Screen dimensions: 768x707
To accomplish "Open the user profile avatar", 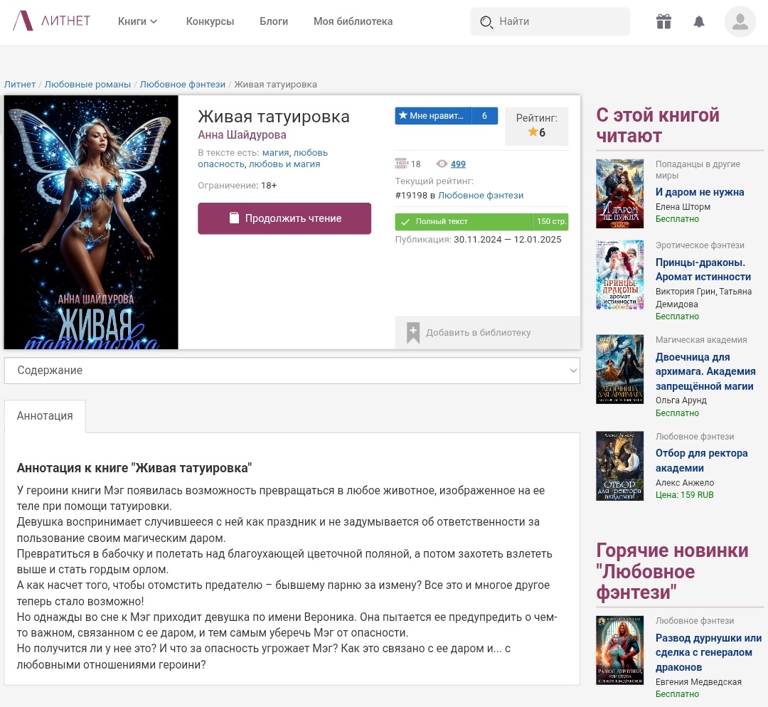I will pyautogui.click(x=740, y=21).
